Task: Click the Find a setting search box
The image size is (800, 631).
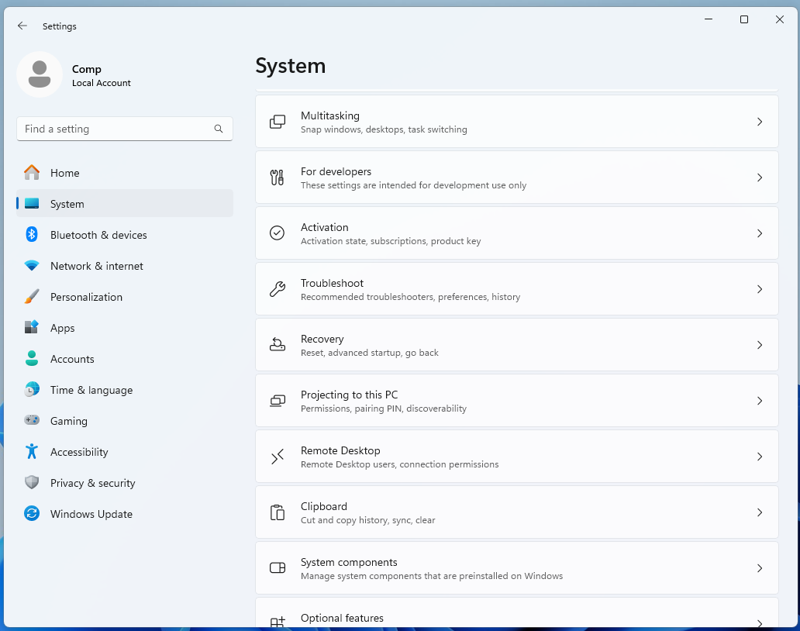Action: pyautogui.click(x=125, y=129)
